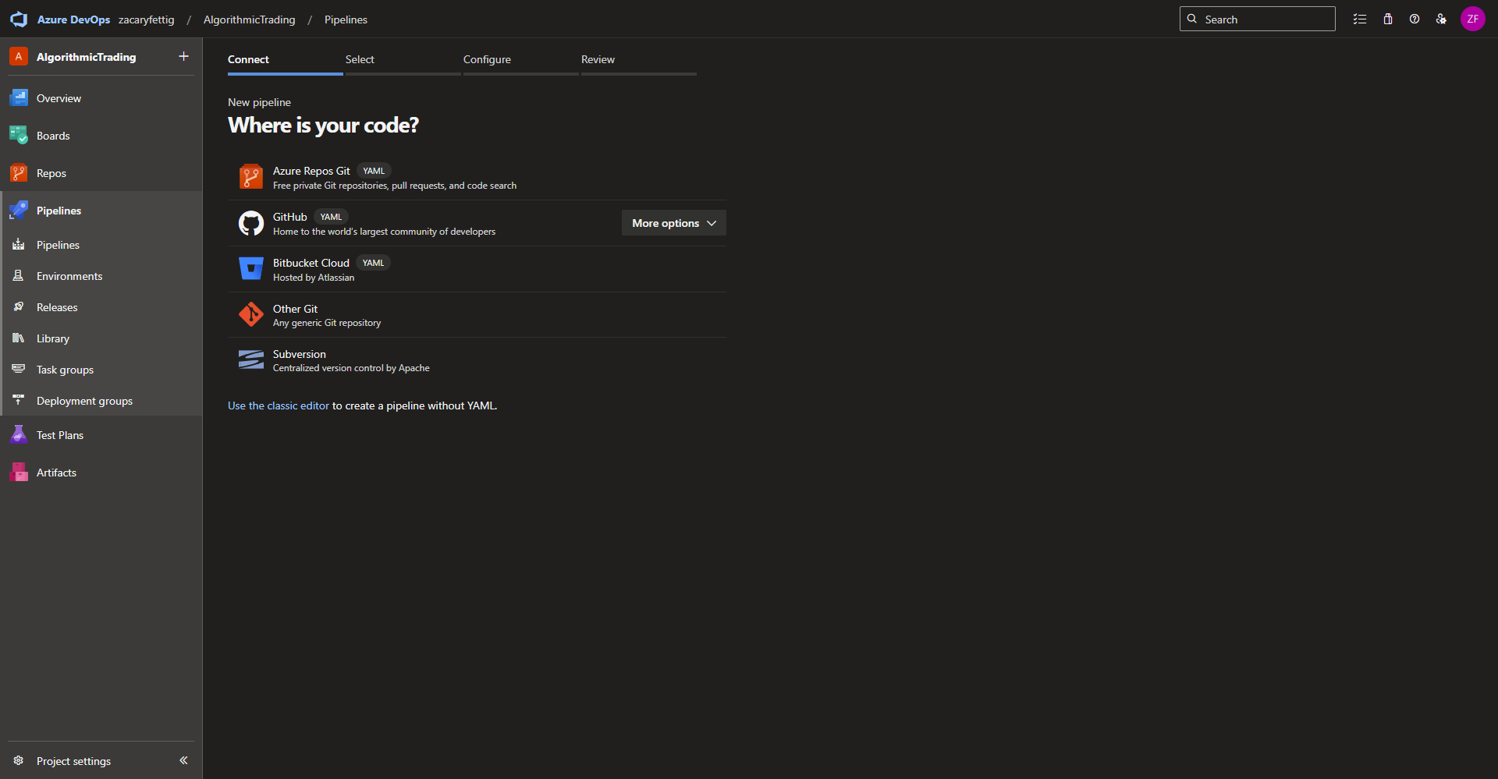Pick Bitbucket Cloud as code source
This screenshot has height=779, width=1498.
(x=311, y=264)
